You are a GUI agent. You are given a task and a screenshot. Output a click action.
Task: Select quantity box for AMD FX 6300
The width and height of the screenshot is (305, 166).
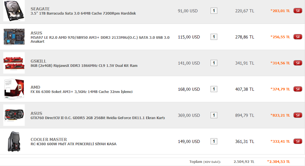(x=214, y=89)
